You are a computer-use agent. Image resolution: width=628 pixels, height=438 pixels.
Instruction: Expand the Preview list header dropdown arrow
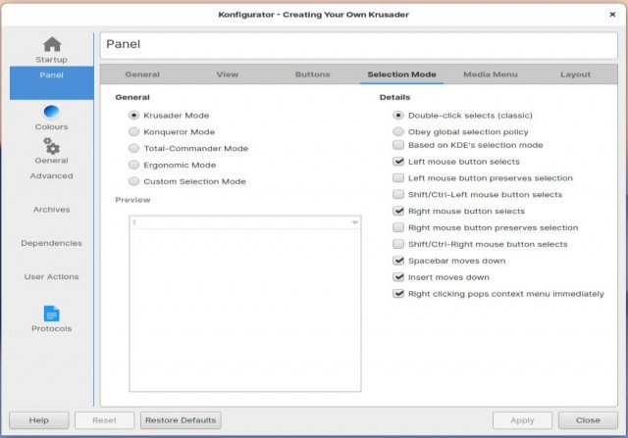[x=355, y=222]
